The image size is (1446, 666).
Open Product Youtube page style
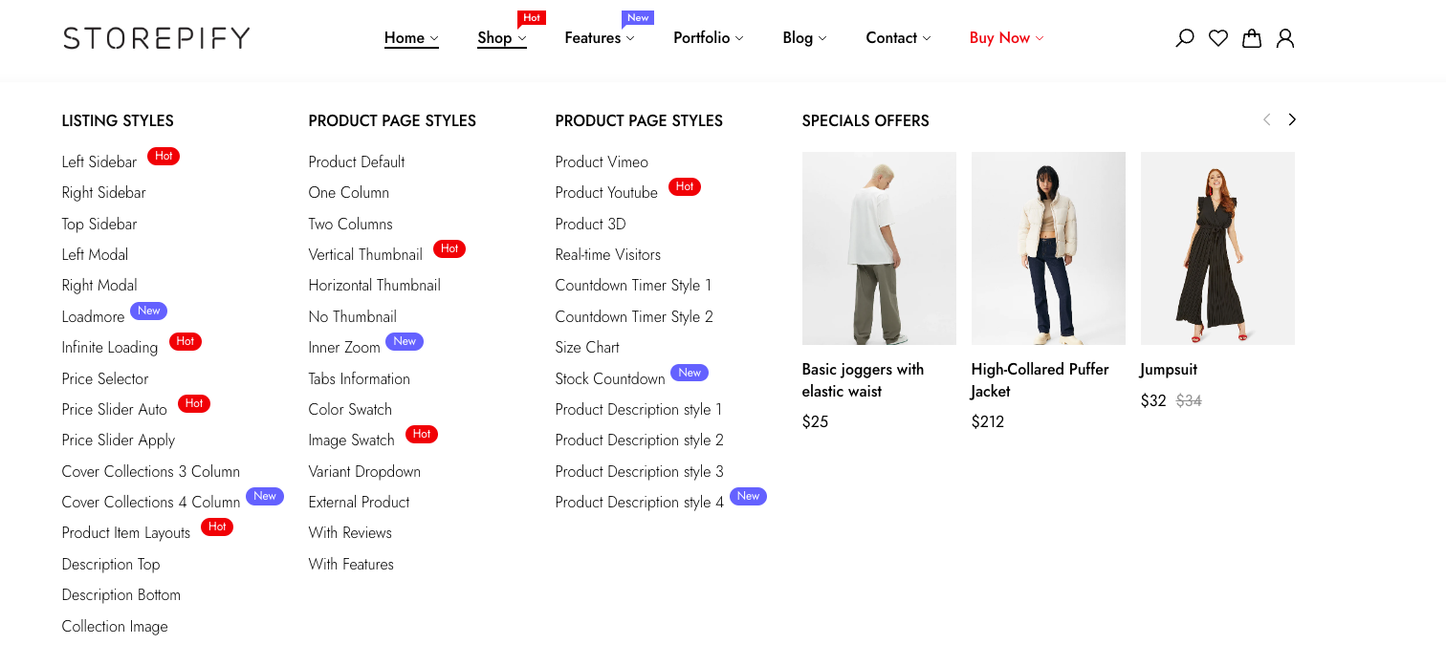point(606,193)
